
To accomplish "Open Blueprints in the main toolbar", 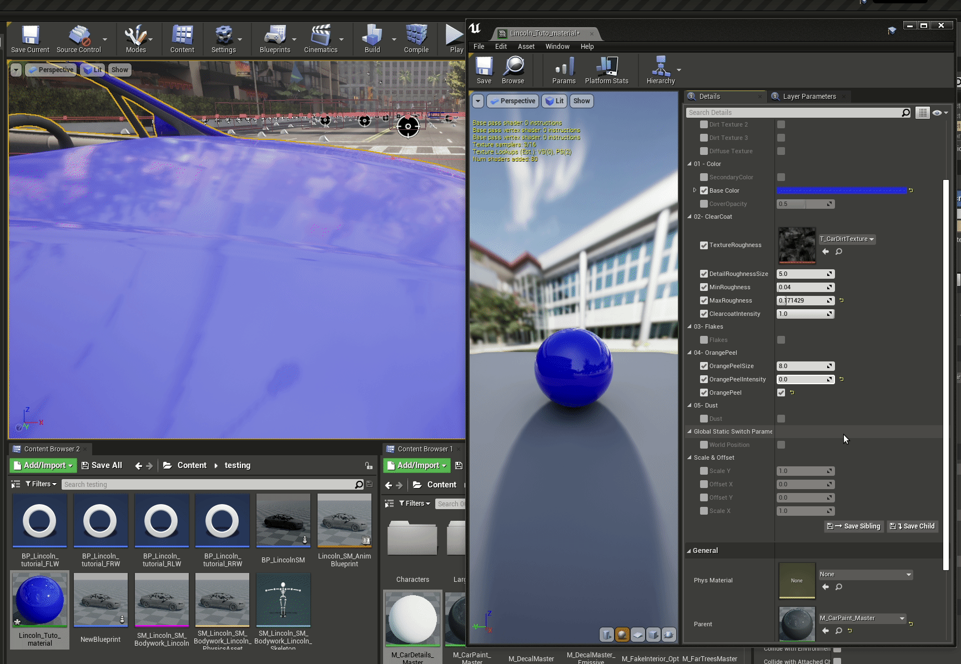I will pyautogui.click(x=275, y=39).
